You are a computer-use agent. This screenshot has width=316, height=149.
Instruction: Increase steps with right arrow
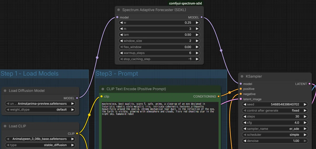(305, 116)
